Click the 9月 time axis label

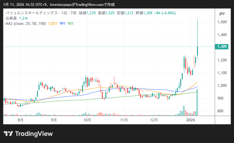54,120
